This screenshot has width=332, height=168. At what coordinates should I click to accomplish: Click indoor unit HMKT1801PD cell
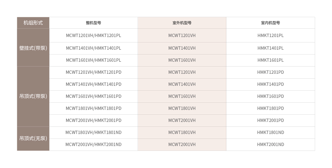(270, 109)
